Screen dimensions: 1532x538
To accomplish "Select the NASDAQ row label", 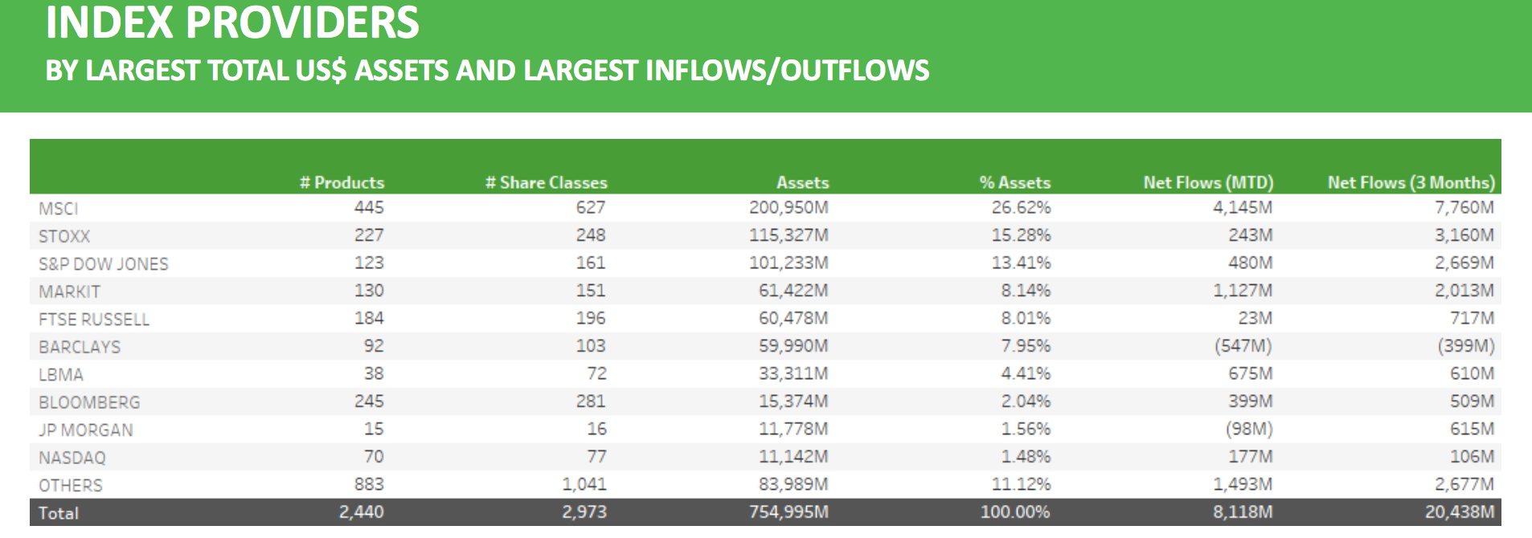I will pyautogui.click(x=72, y=458).
